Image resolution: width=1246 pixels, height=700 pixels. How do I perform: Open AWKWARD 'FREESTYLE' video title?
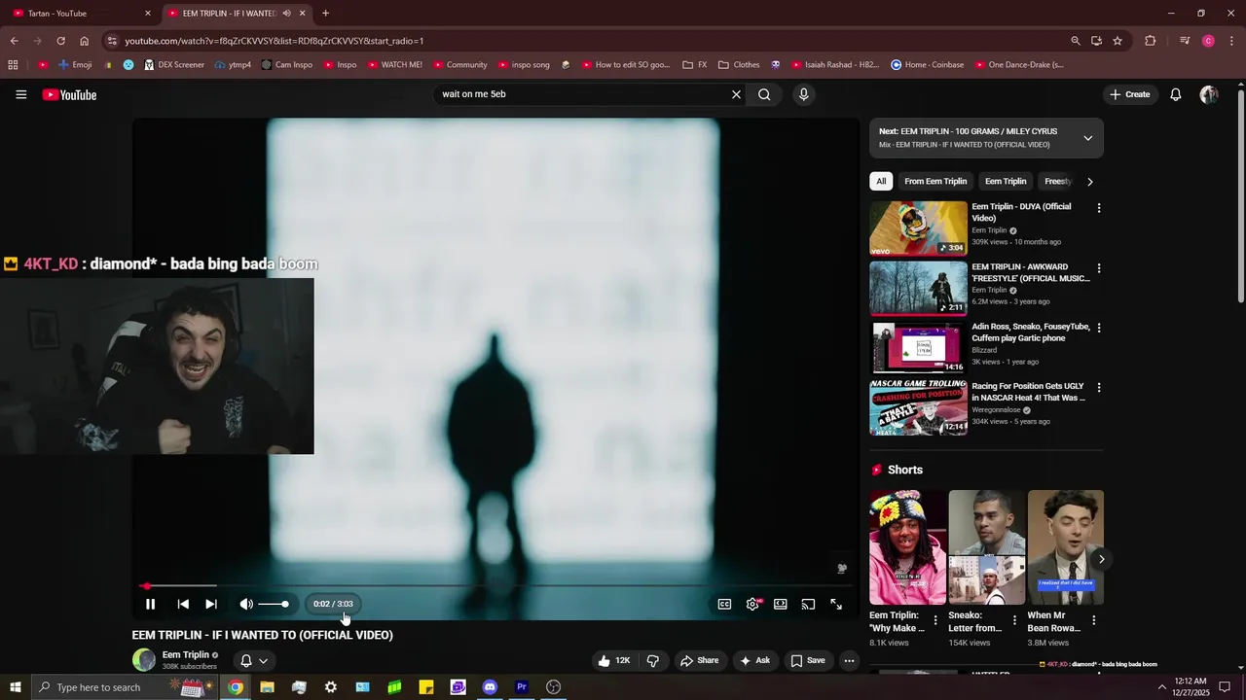coord(1030,272)
